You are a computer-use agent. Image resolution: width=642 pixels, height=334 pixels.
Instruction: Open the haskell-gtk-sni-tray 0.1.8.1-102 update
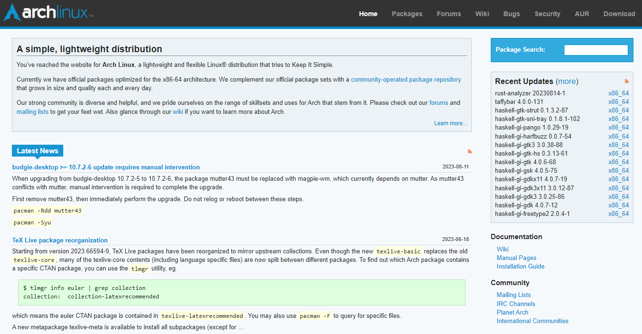tap(537, 119)
